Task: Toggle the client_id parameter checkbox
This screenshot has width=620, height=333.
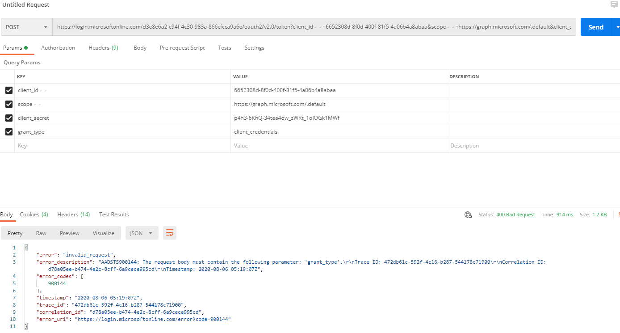Action: click(8, 90)
